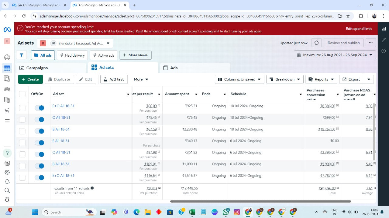
Task: Open the Help question mark icon
Action: (x=7, y=153)
